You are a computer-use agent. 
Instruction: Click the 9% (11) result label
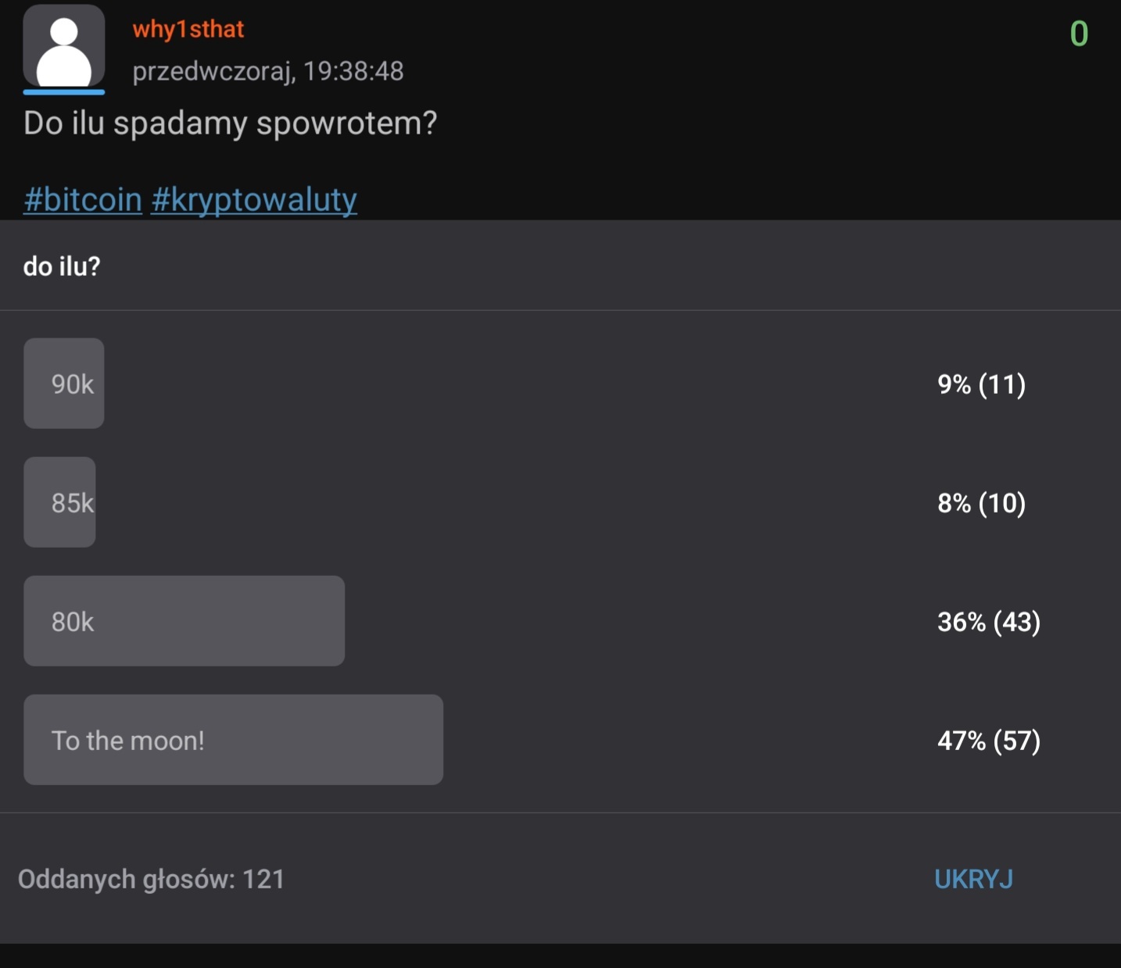(x=981, y=384)
